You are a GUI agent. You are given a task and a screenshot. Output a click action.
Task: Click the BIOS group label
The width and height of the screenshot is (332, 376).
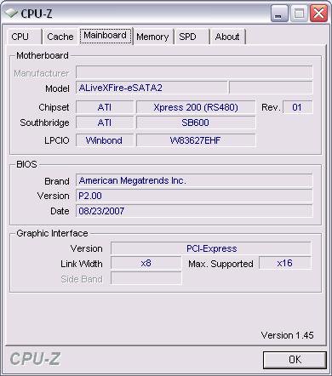coord(26,164)
